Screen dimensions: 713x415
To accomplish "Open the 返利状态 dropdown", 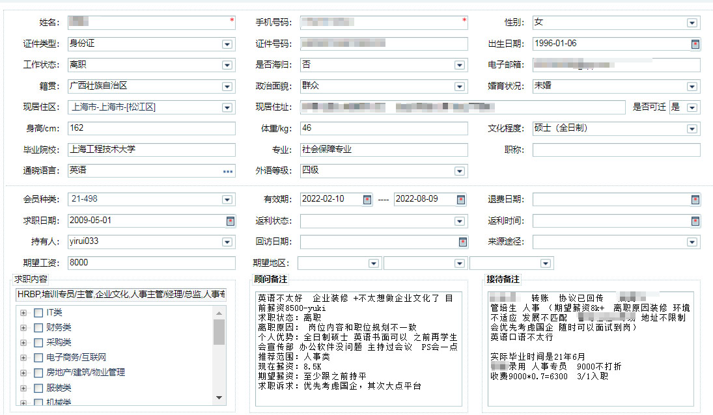I will 459,221.
